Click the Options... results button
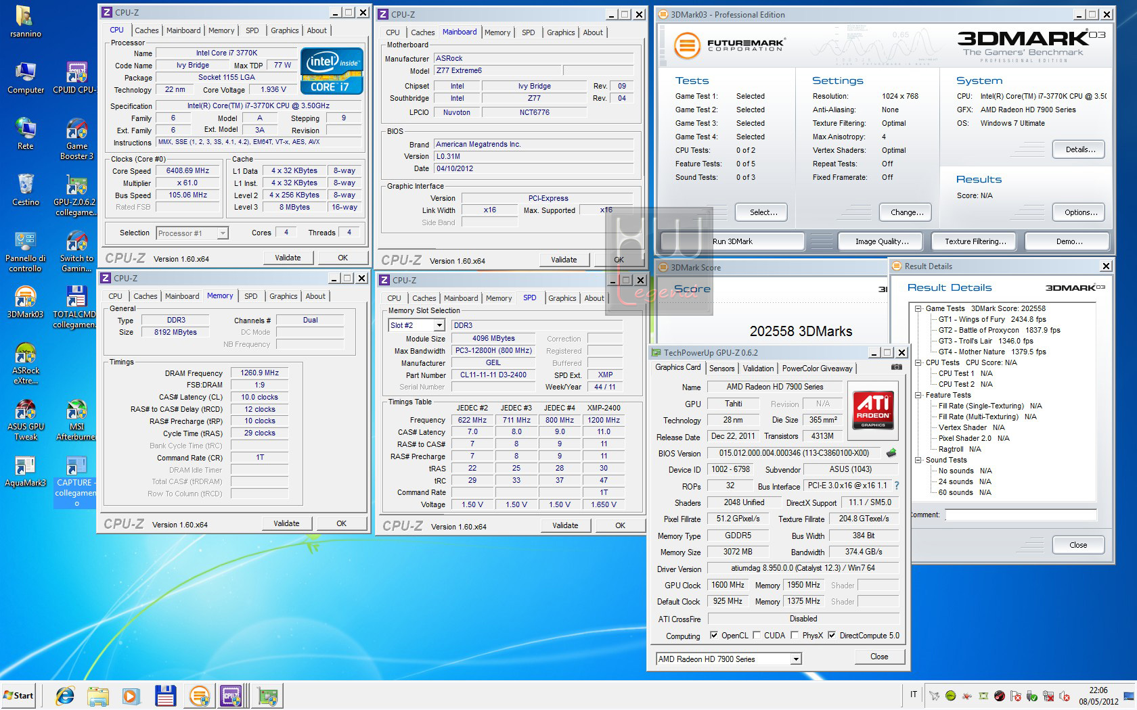Viewport: 1137px width, 710px height. tap(1079, 212)
